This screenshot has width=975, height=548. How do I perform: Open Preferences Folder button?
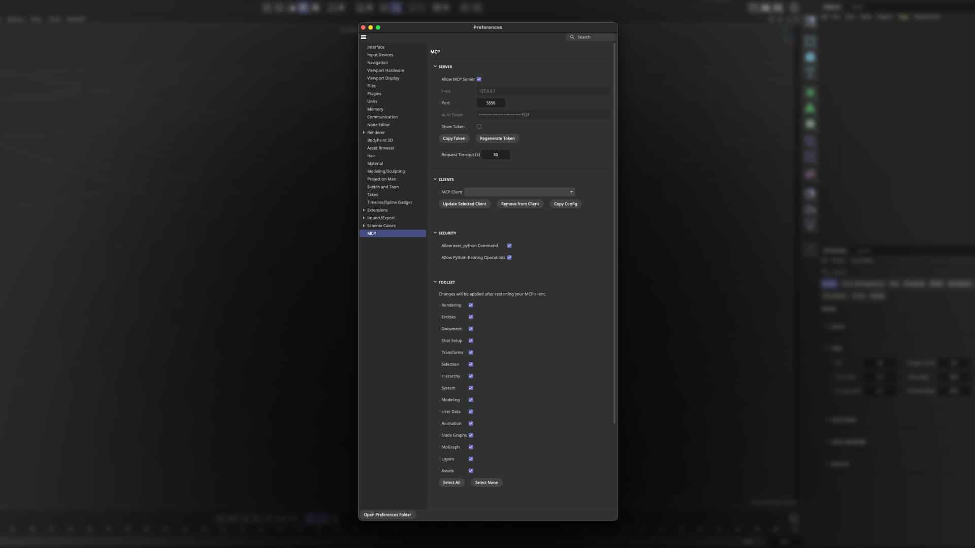coord(387,515)
